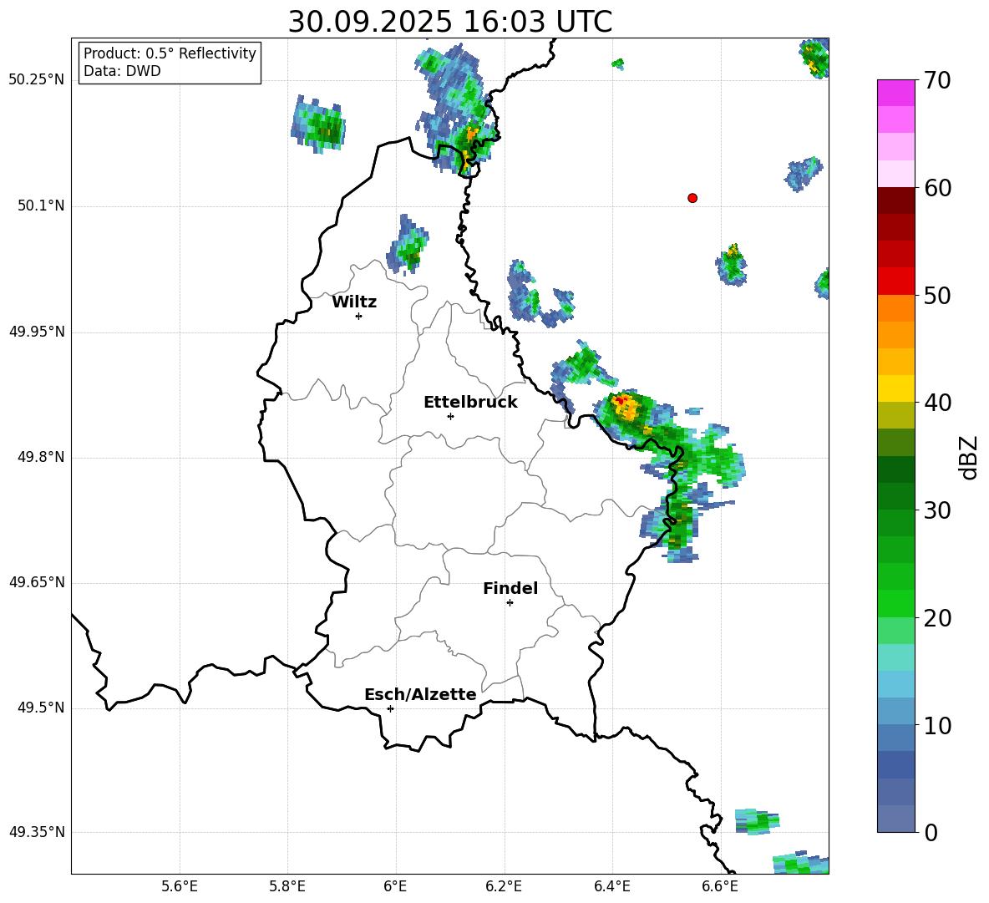
Task: Click the magenta top colorbar segment
Action: (x=895, y=93)
